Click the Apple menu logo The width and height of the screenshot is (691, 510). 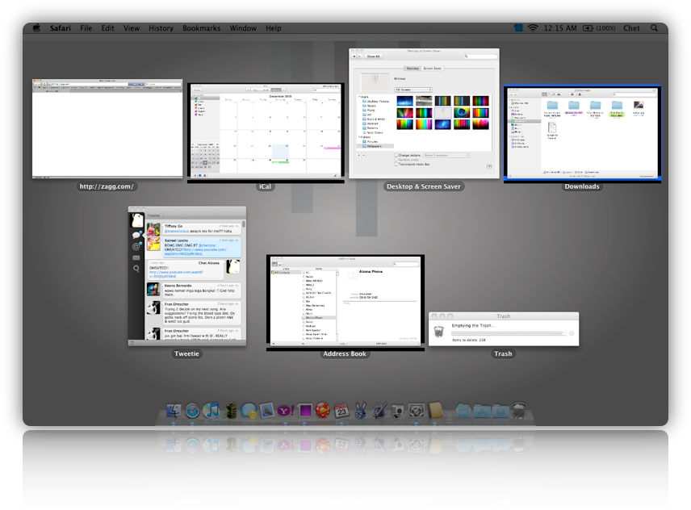click(36, 28)
